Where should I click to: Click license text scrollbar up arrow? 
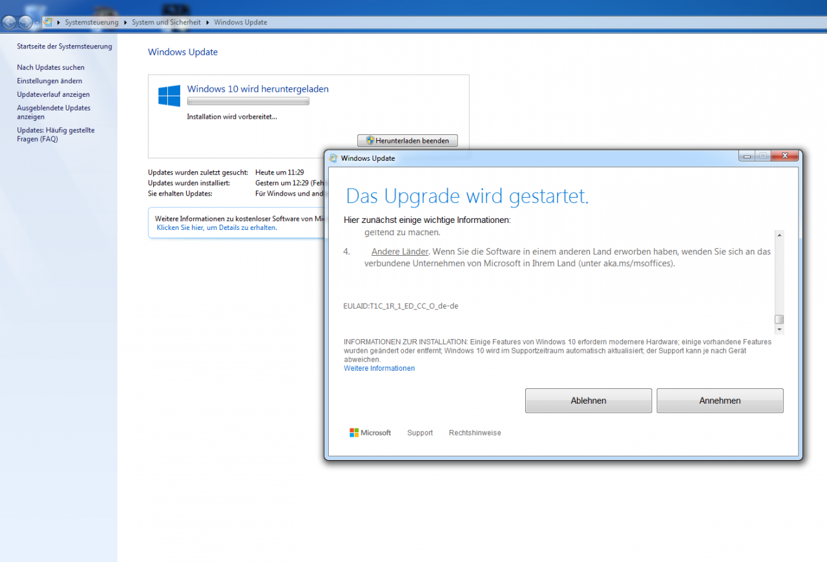pyautogui.click(x=779, y=235)
